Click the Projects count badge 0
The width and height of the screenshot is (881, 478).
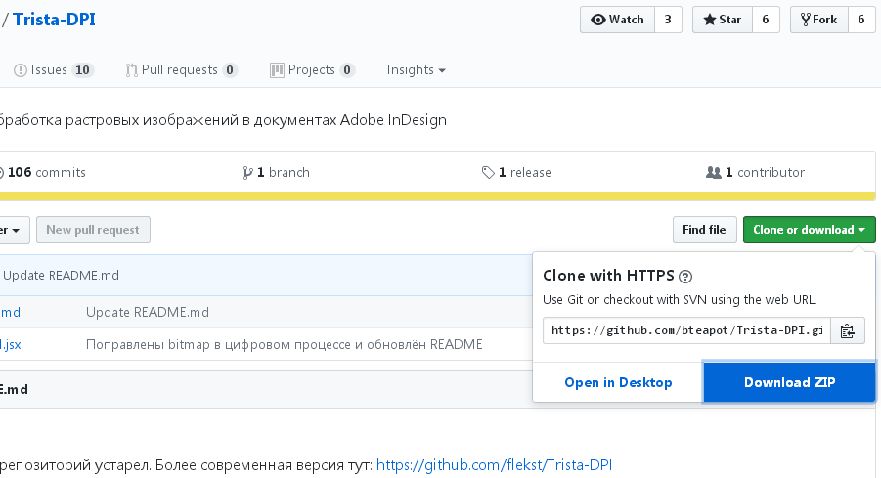point(347,70)
